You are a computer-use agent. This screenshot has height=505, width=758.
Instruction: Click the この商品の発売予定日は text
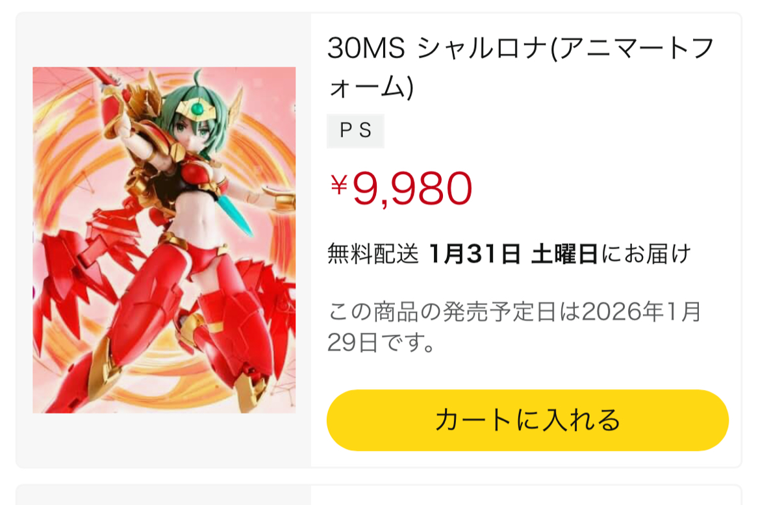[x=455, y=312]
